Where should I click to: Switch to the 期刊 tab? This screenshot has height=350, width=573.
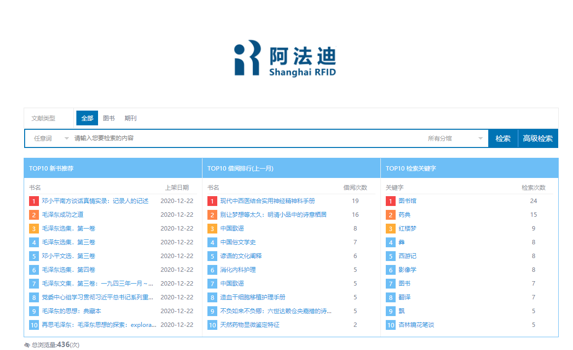[x=131, y=118]
